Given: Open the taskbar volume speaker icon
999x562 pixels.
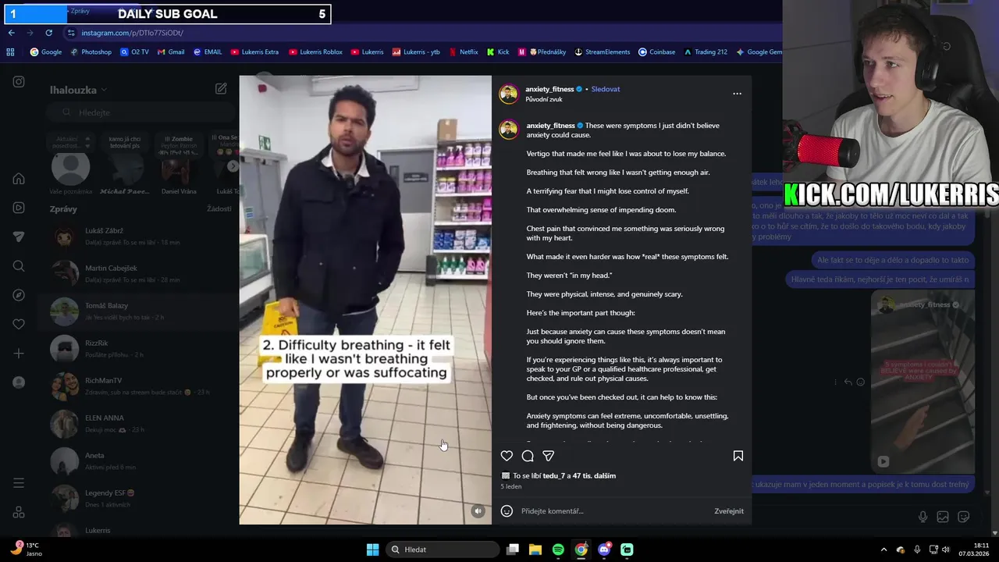Looking at the screenshot, I should point(946,550).
